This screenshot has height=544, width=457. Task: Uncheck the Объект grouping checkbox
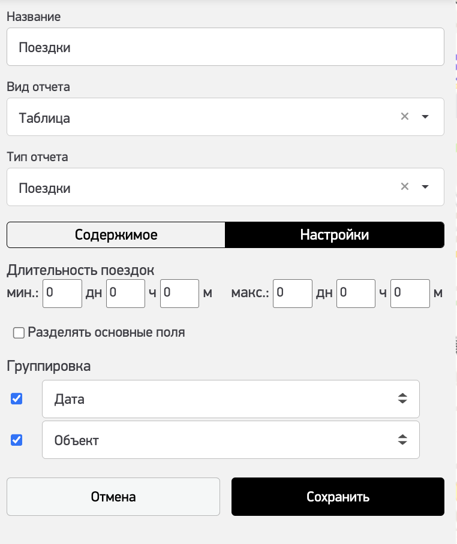(17, 440)
